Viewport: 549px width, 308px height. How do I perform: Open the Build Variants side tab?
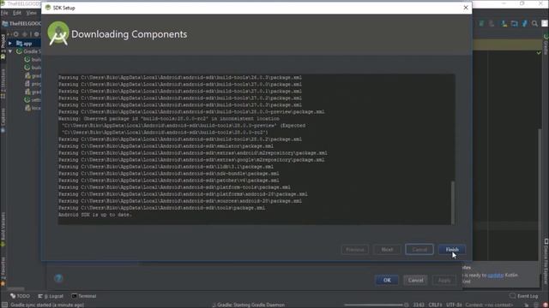[3, 228]
